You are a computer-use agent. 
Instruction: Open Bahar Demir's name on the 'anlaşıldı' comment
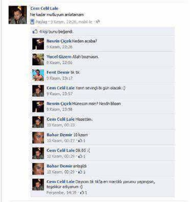tap(59, 166)
